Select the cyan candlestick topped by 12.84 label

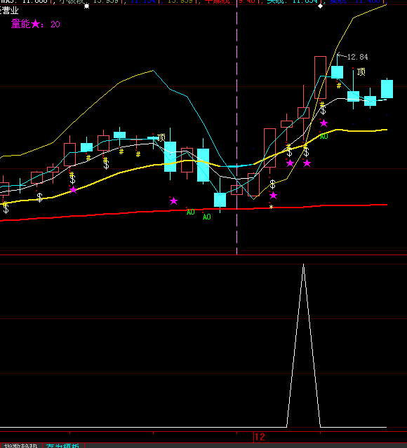tap(338, 72)
